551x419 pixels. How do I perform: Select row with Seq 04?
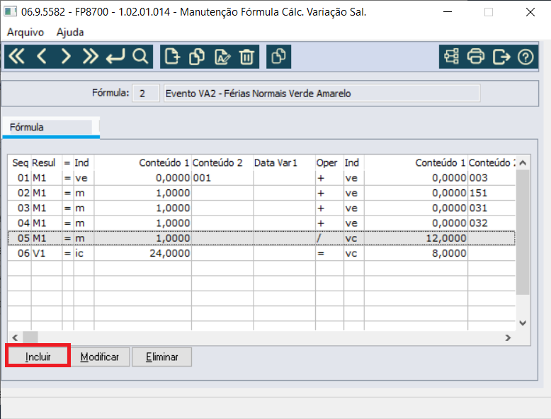(261, 223)
